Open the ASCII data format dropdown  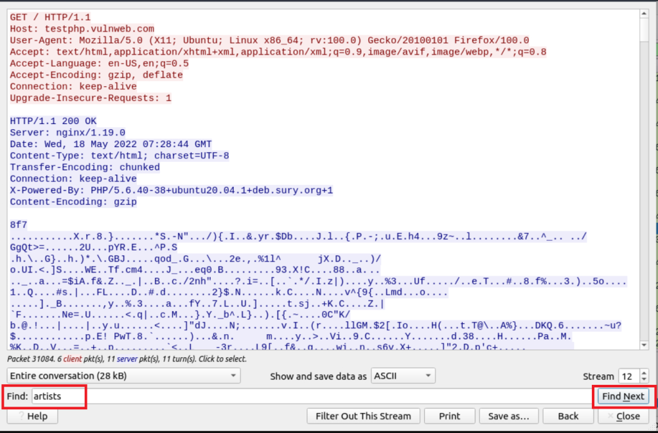pos(403,376)
